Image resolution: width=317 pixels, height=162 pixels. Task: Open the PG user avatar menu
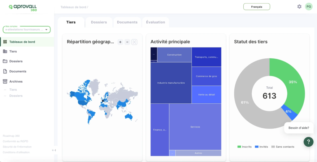click(309, 7)
